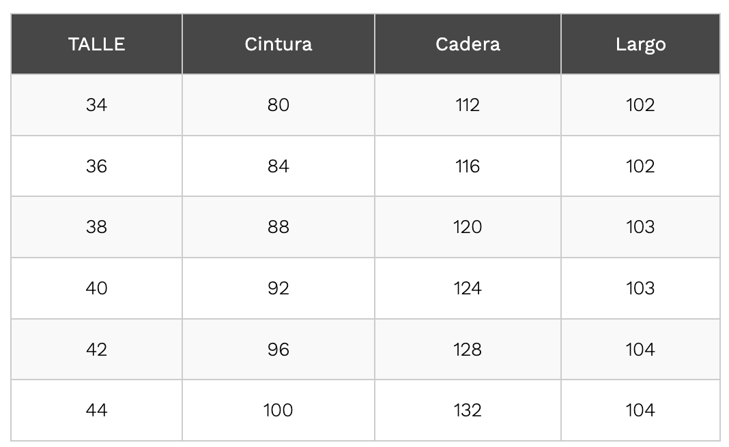The image size is (729, 447).
Task: Select the size 38 cell
Action: [x=97, y=227]
